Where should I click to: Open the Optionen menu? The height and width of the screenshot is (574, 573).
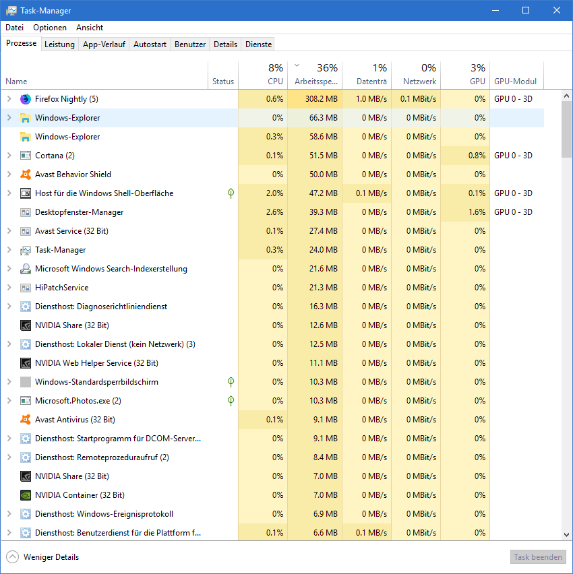(50, 28)
